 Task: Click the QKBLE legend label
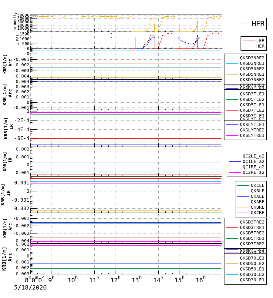point(258,191)
